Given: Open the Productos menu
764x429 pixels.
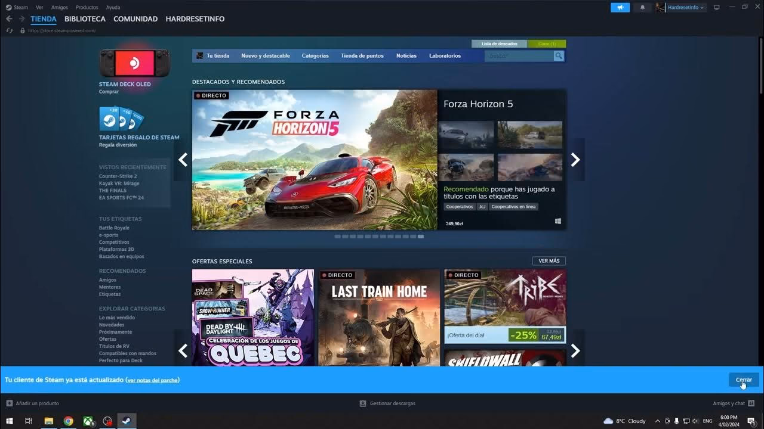Looking at the screenshot, I should click(87, 7).
